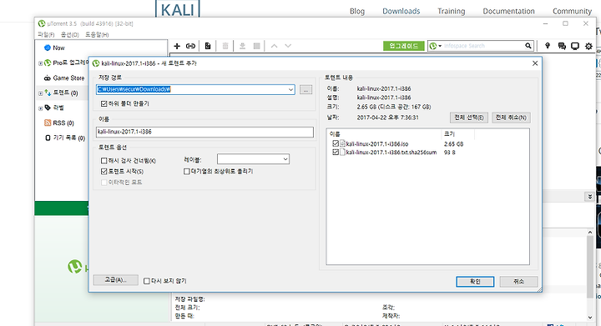The width and height of the screenshot is (601, 326).
Task: Expand the 라벨 tree node
Action: pyautogui.click(x=41, y=108)
